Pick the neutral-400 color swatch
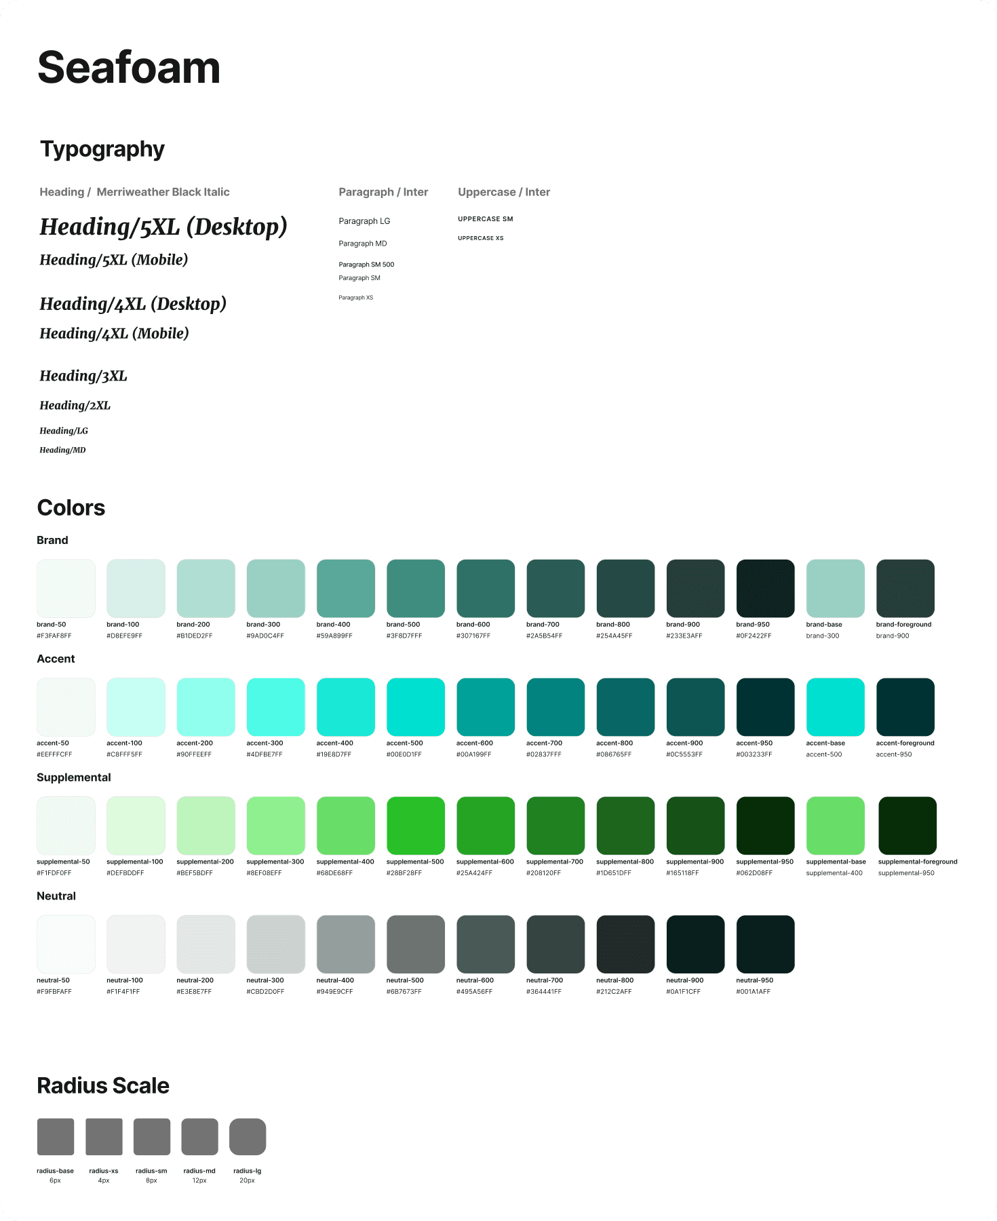Viewport: 997px width, 1221px height. [346, 944]
